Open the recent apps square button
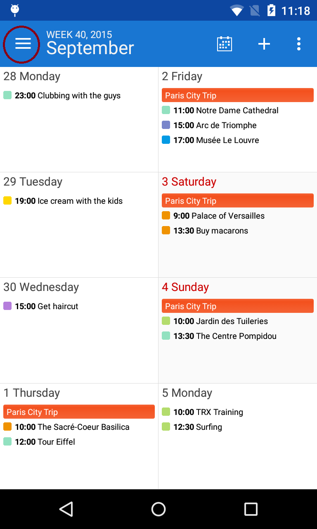This screenshot has width=317, height=529. tap(251, 509)
